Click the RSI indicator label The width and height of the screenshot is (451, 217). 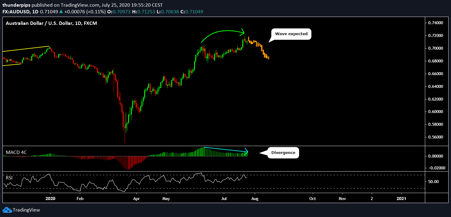[x=9, y=178]
